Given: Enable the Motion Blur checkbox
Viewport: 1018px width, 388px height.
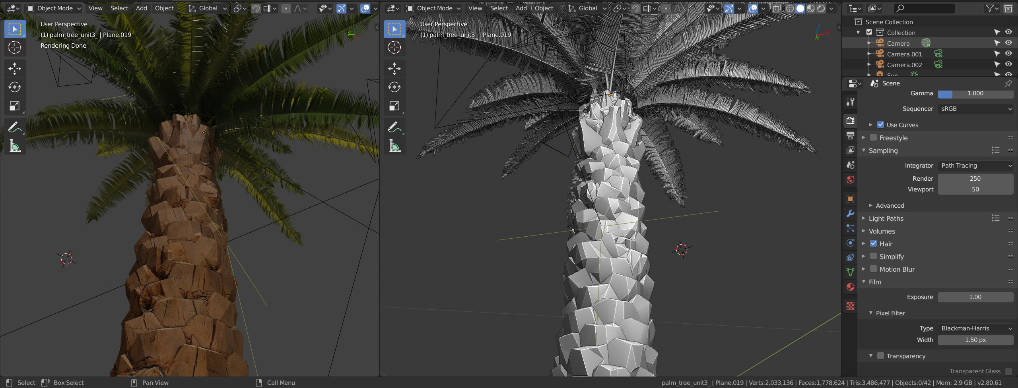Looking at the screenshot, I should [873, 269].
